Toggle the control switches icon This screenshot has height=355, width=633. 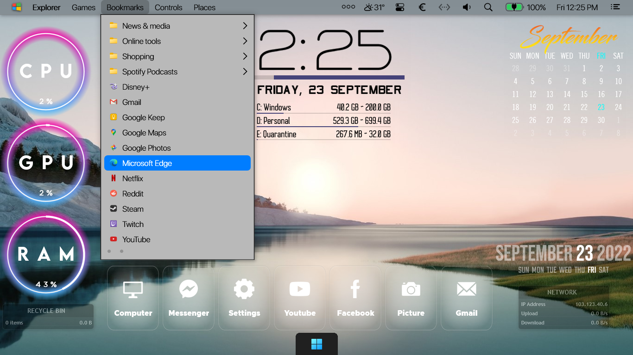click(400, 7)
